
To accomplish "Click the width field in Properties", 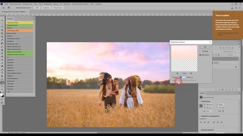I will tap(209, 104).
